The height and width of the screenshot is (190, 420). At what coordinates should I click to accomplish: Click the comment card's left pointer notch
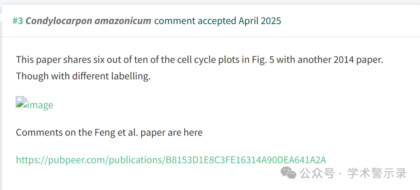(x=1, y=18)
